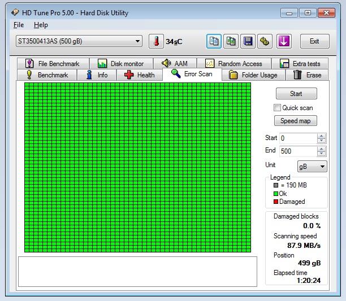Enable the Quick scan checkbox
The height and width of the screenshot is (301, 346).
[x=277, y=108]
